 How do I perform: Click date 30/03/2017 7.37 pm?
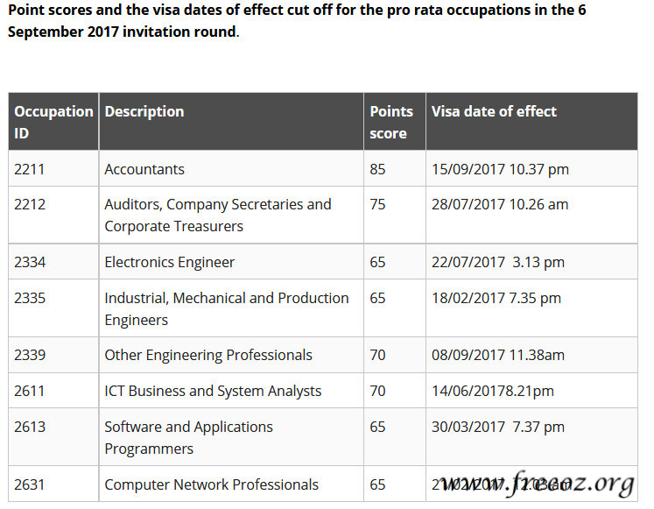tap(498, 428)
